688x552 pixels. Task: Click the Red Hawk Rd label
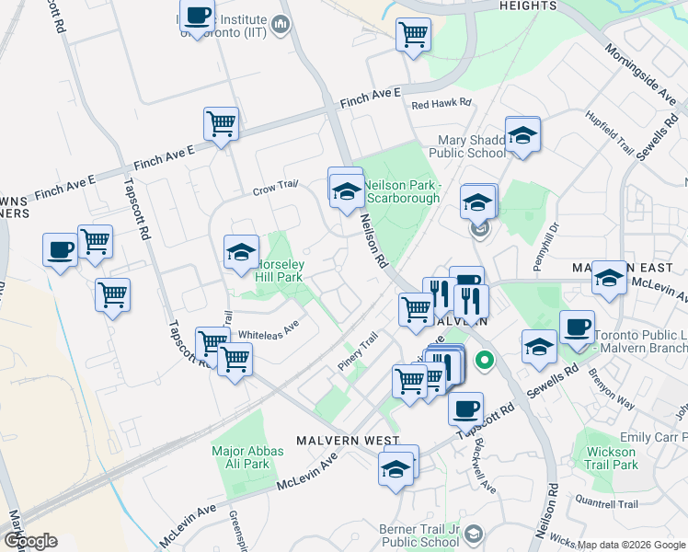click(441, 104)
